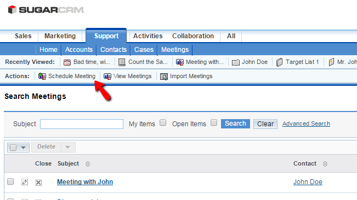Expand the select-all checkbox dropdown arrow

click(23, 148)
